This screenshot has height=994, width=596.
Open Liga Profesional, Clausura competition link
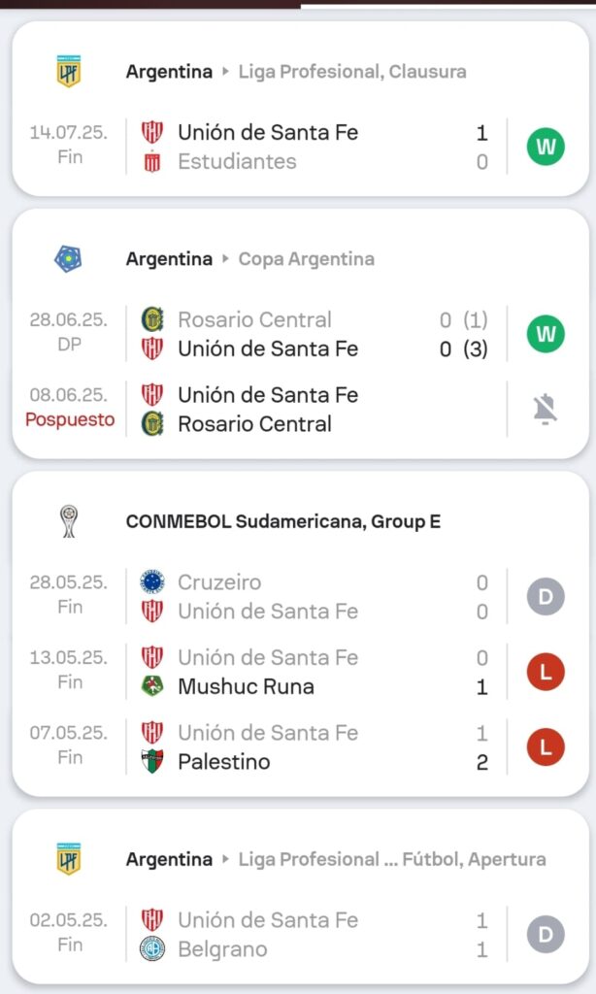coord(352,72)
